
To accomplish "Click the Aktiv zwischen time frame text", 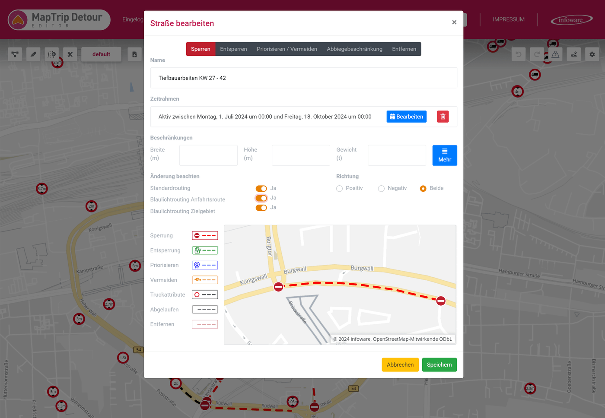I will coord(265,117).
